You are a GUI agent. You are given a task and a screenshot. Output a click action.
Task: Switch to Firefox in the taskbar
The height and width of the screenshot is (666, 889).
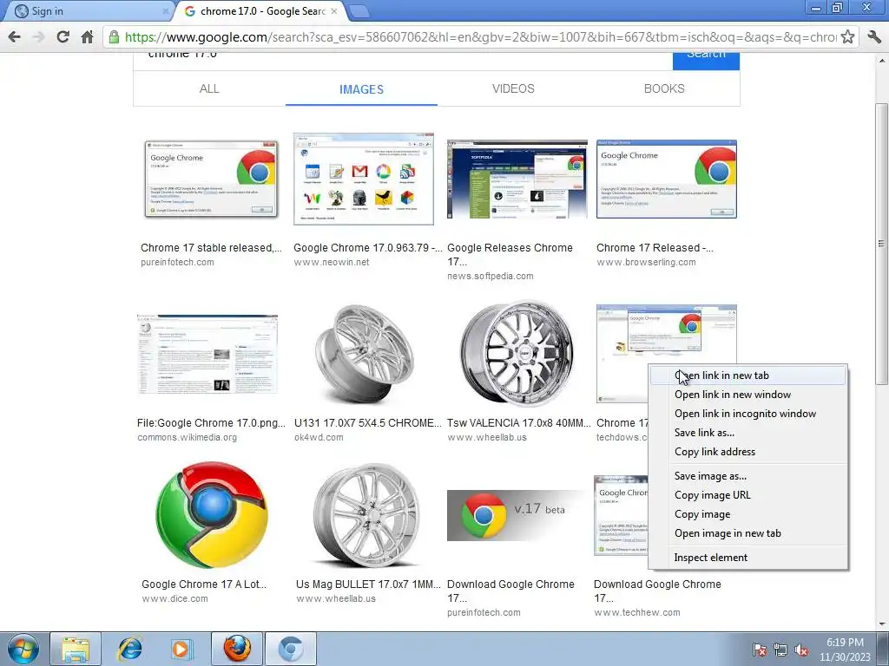point(237,649)
